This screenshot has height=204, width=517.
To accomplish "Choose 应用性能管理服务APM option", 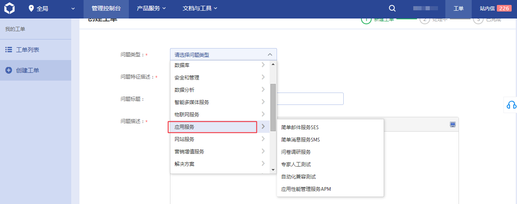I will [x=306, y=189].
